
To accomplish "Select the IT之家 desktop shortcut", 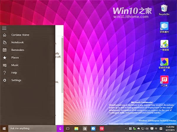I will [164, 81].
